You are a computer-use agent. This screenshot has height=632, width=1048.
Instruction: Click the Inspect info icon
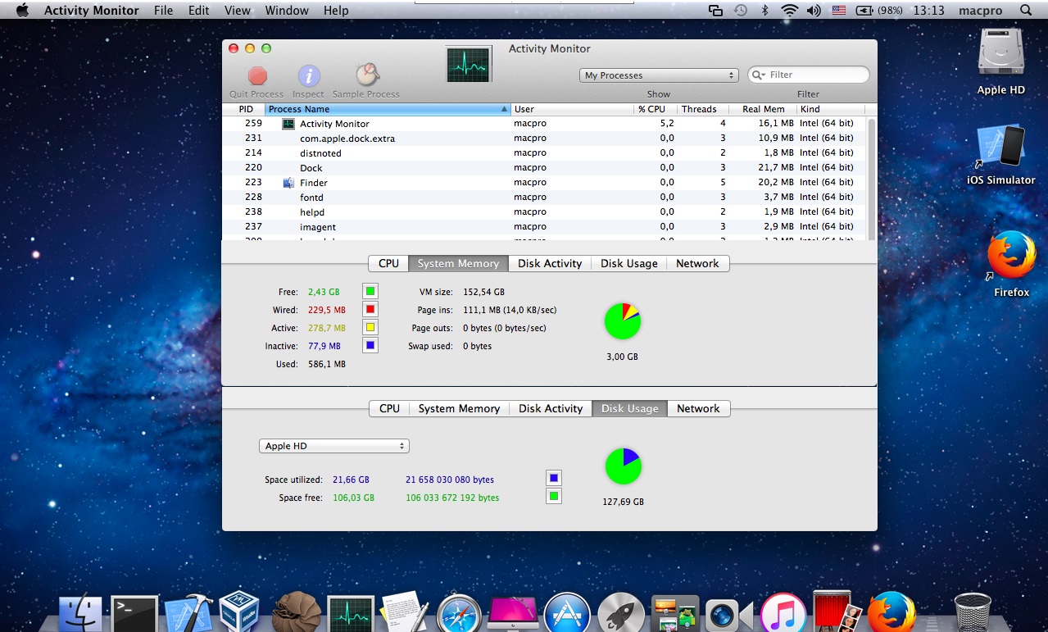click(308, 76)
